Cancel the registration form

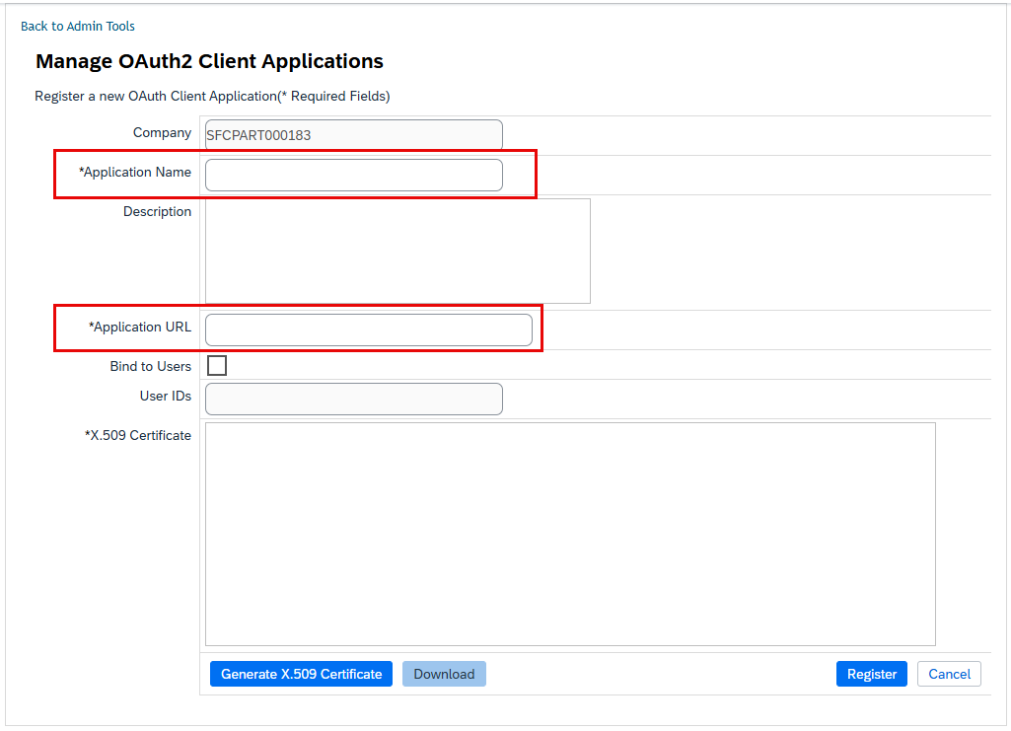pyautogui.click(x=949, y=674)
